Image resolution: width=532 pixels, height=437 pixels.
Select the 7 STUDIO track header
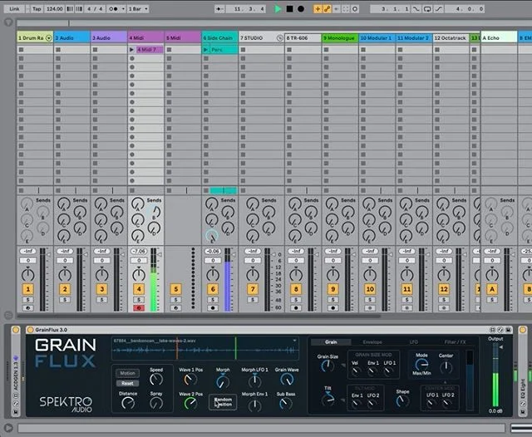[261, 38]
